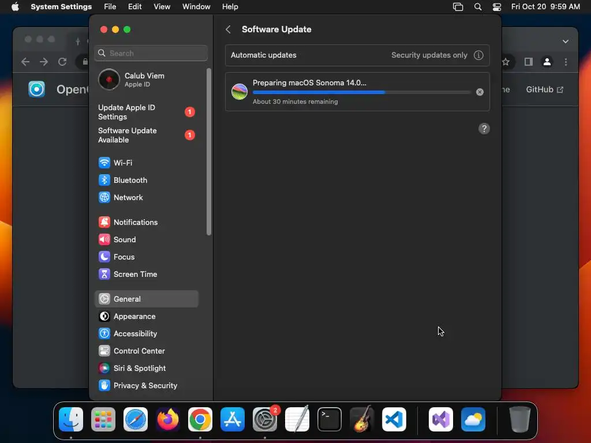Open Chrome three-dot menu
Screen dimensions: 591x443
[x=566, y=62]
